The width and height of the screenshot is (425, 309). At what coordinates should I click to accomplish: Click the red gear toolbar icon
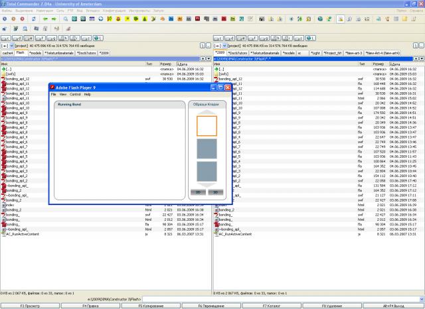(x=22, y=19)
